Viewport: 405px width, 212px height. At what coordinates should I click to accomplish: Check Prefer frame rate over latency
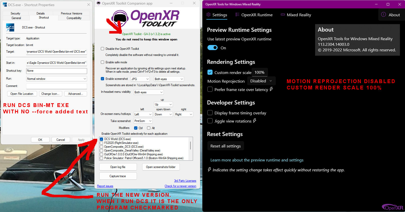[x=210, y=89]
